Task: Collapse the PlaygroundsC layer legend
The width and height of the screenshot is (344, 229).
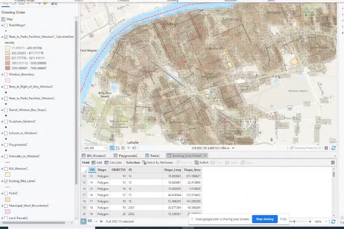Action: coord(2,145)
